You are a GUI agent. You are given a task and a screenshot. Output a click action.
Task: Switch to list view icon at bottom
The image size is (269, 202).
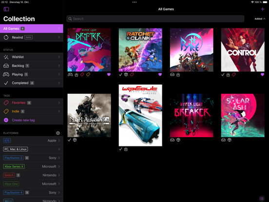[x=262, y=199]
